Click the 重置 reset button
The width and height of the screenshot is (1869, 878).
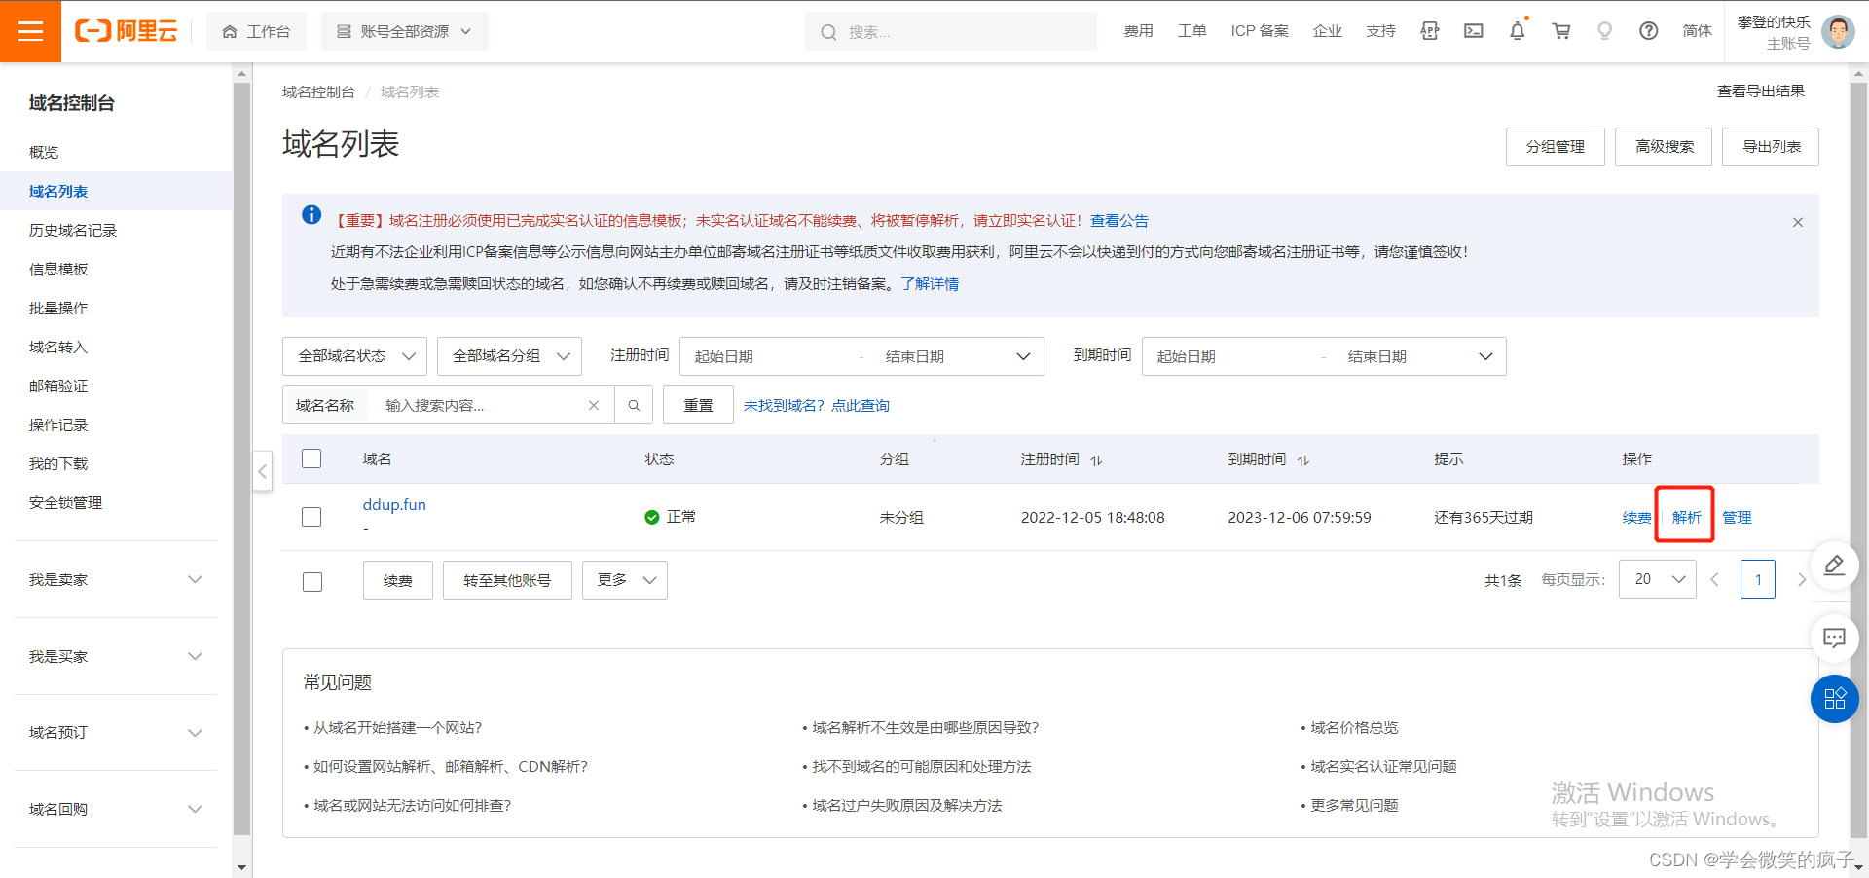click(x=698, y=405)
